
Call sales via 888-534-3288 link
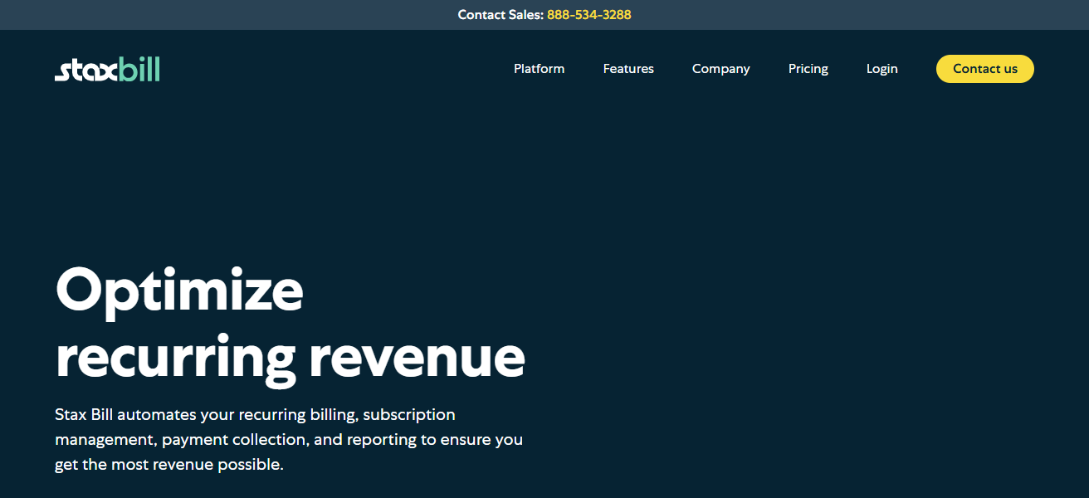click(588, 15)
